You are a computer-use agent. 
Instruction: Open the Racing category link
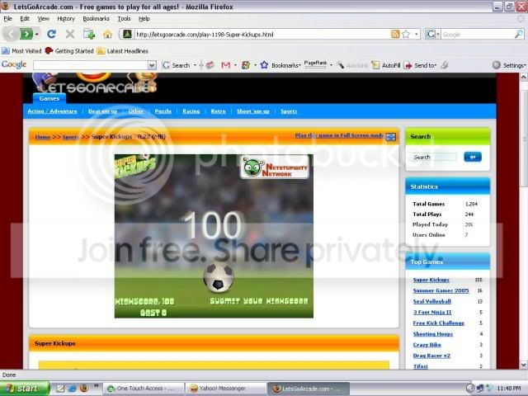tap(191, 111)
